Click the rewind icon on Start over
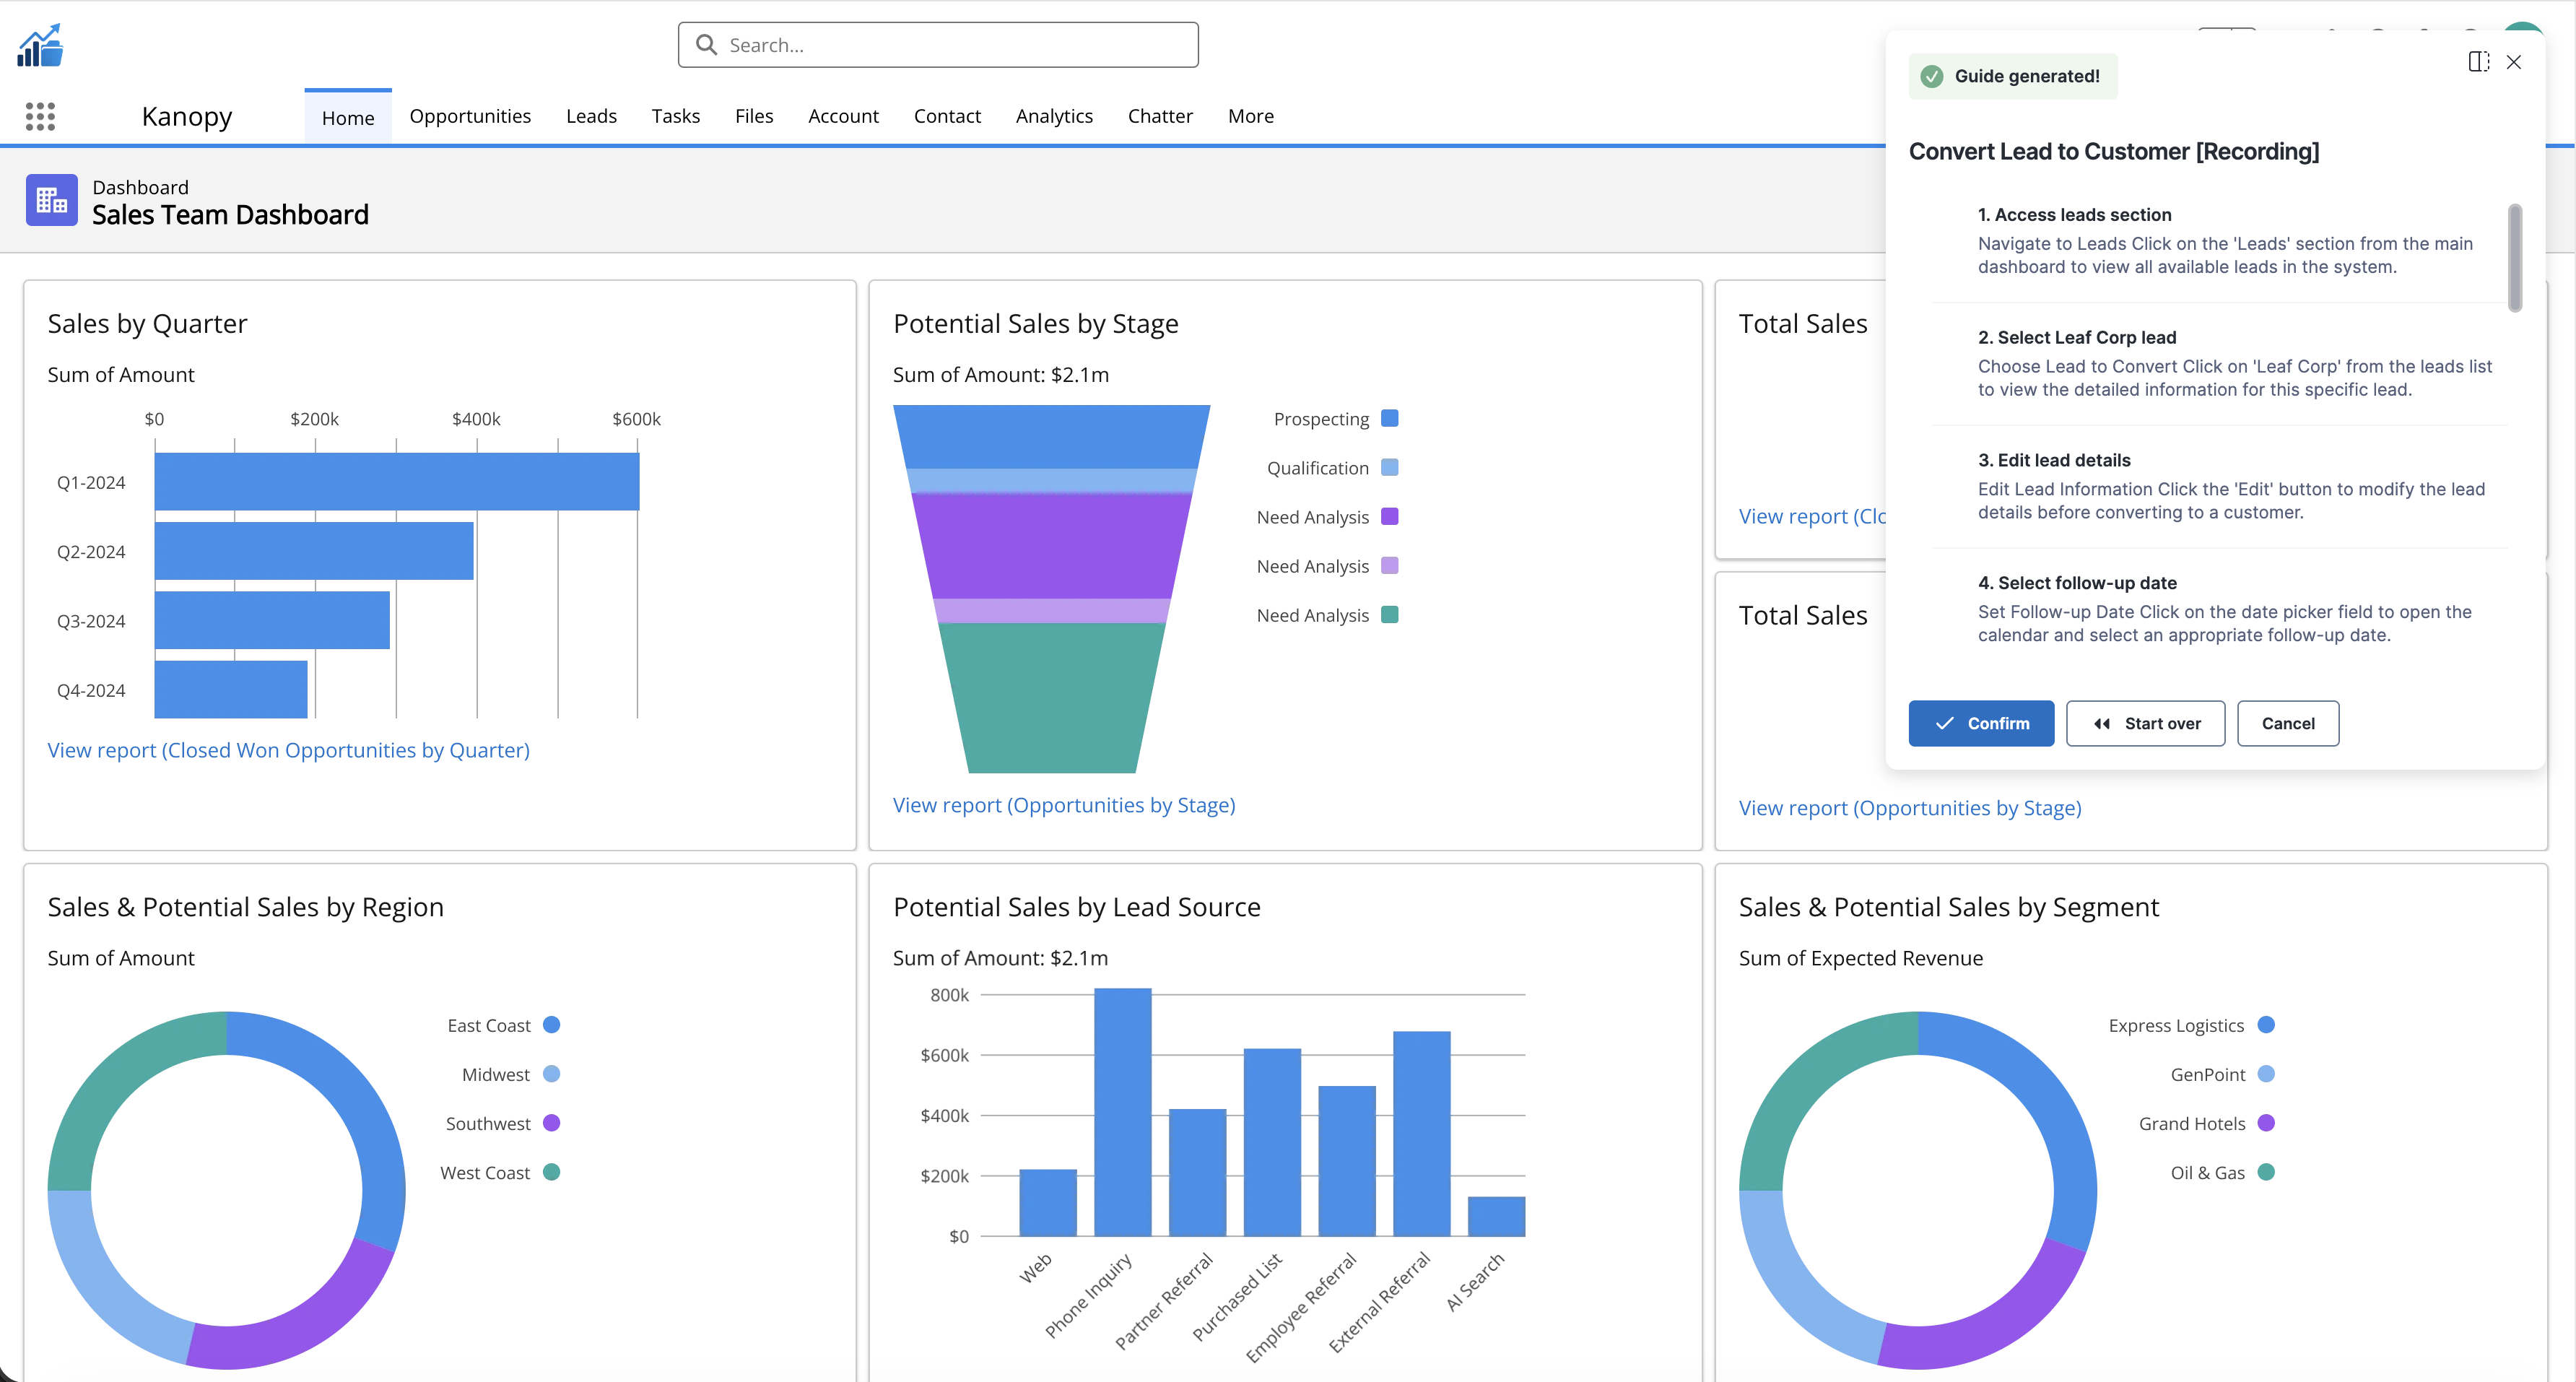The width and height of the screenshot is (2576, 1382). (x=2102, y=723)
